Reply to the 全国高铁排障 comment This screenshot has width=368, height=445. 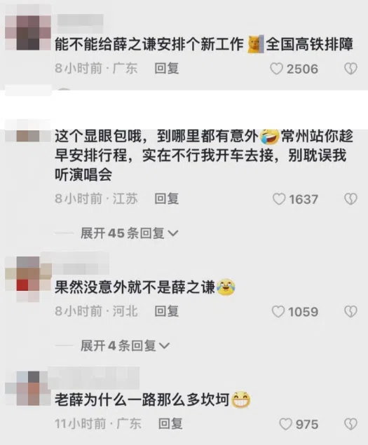pos(167,69)
